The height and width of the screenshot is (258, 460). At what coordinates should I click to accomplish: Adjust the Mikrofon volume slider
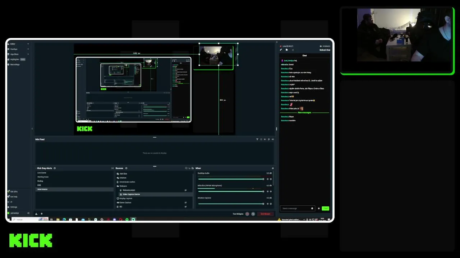click(x=231, y=191)
